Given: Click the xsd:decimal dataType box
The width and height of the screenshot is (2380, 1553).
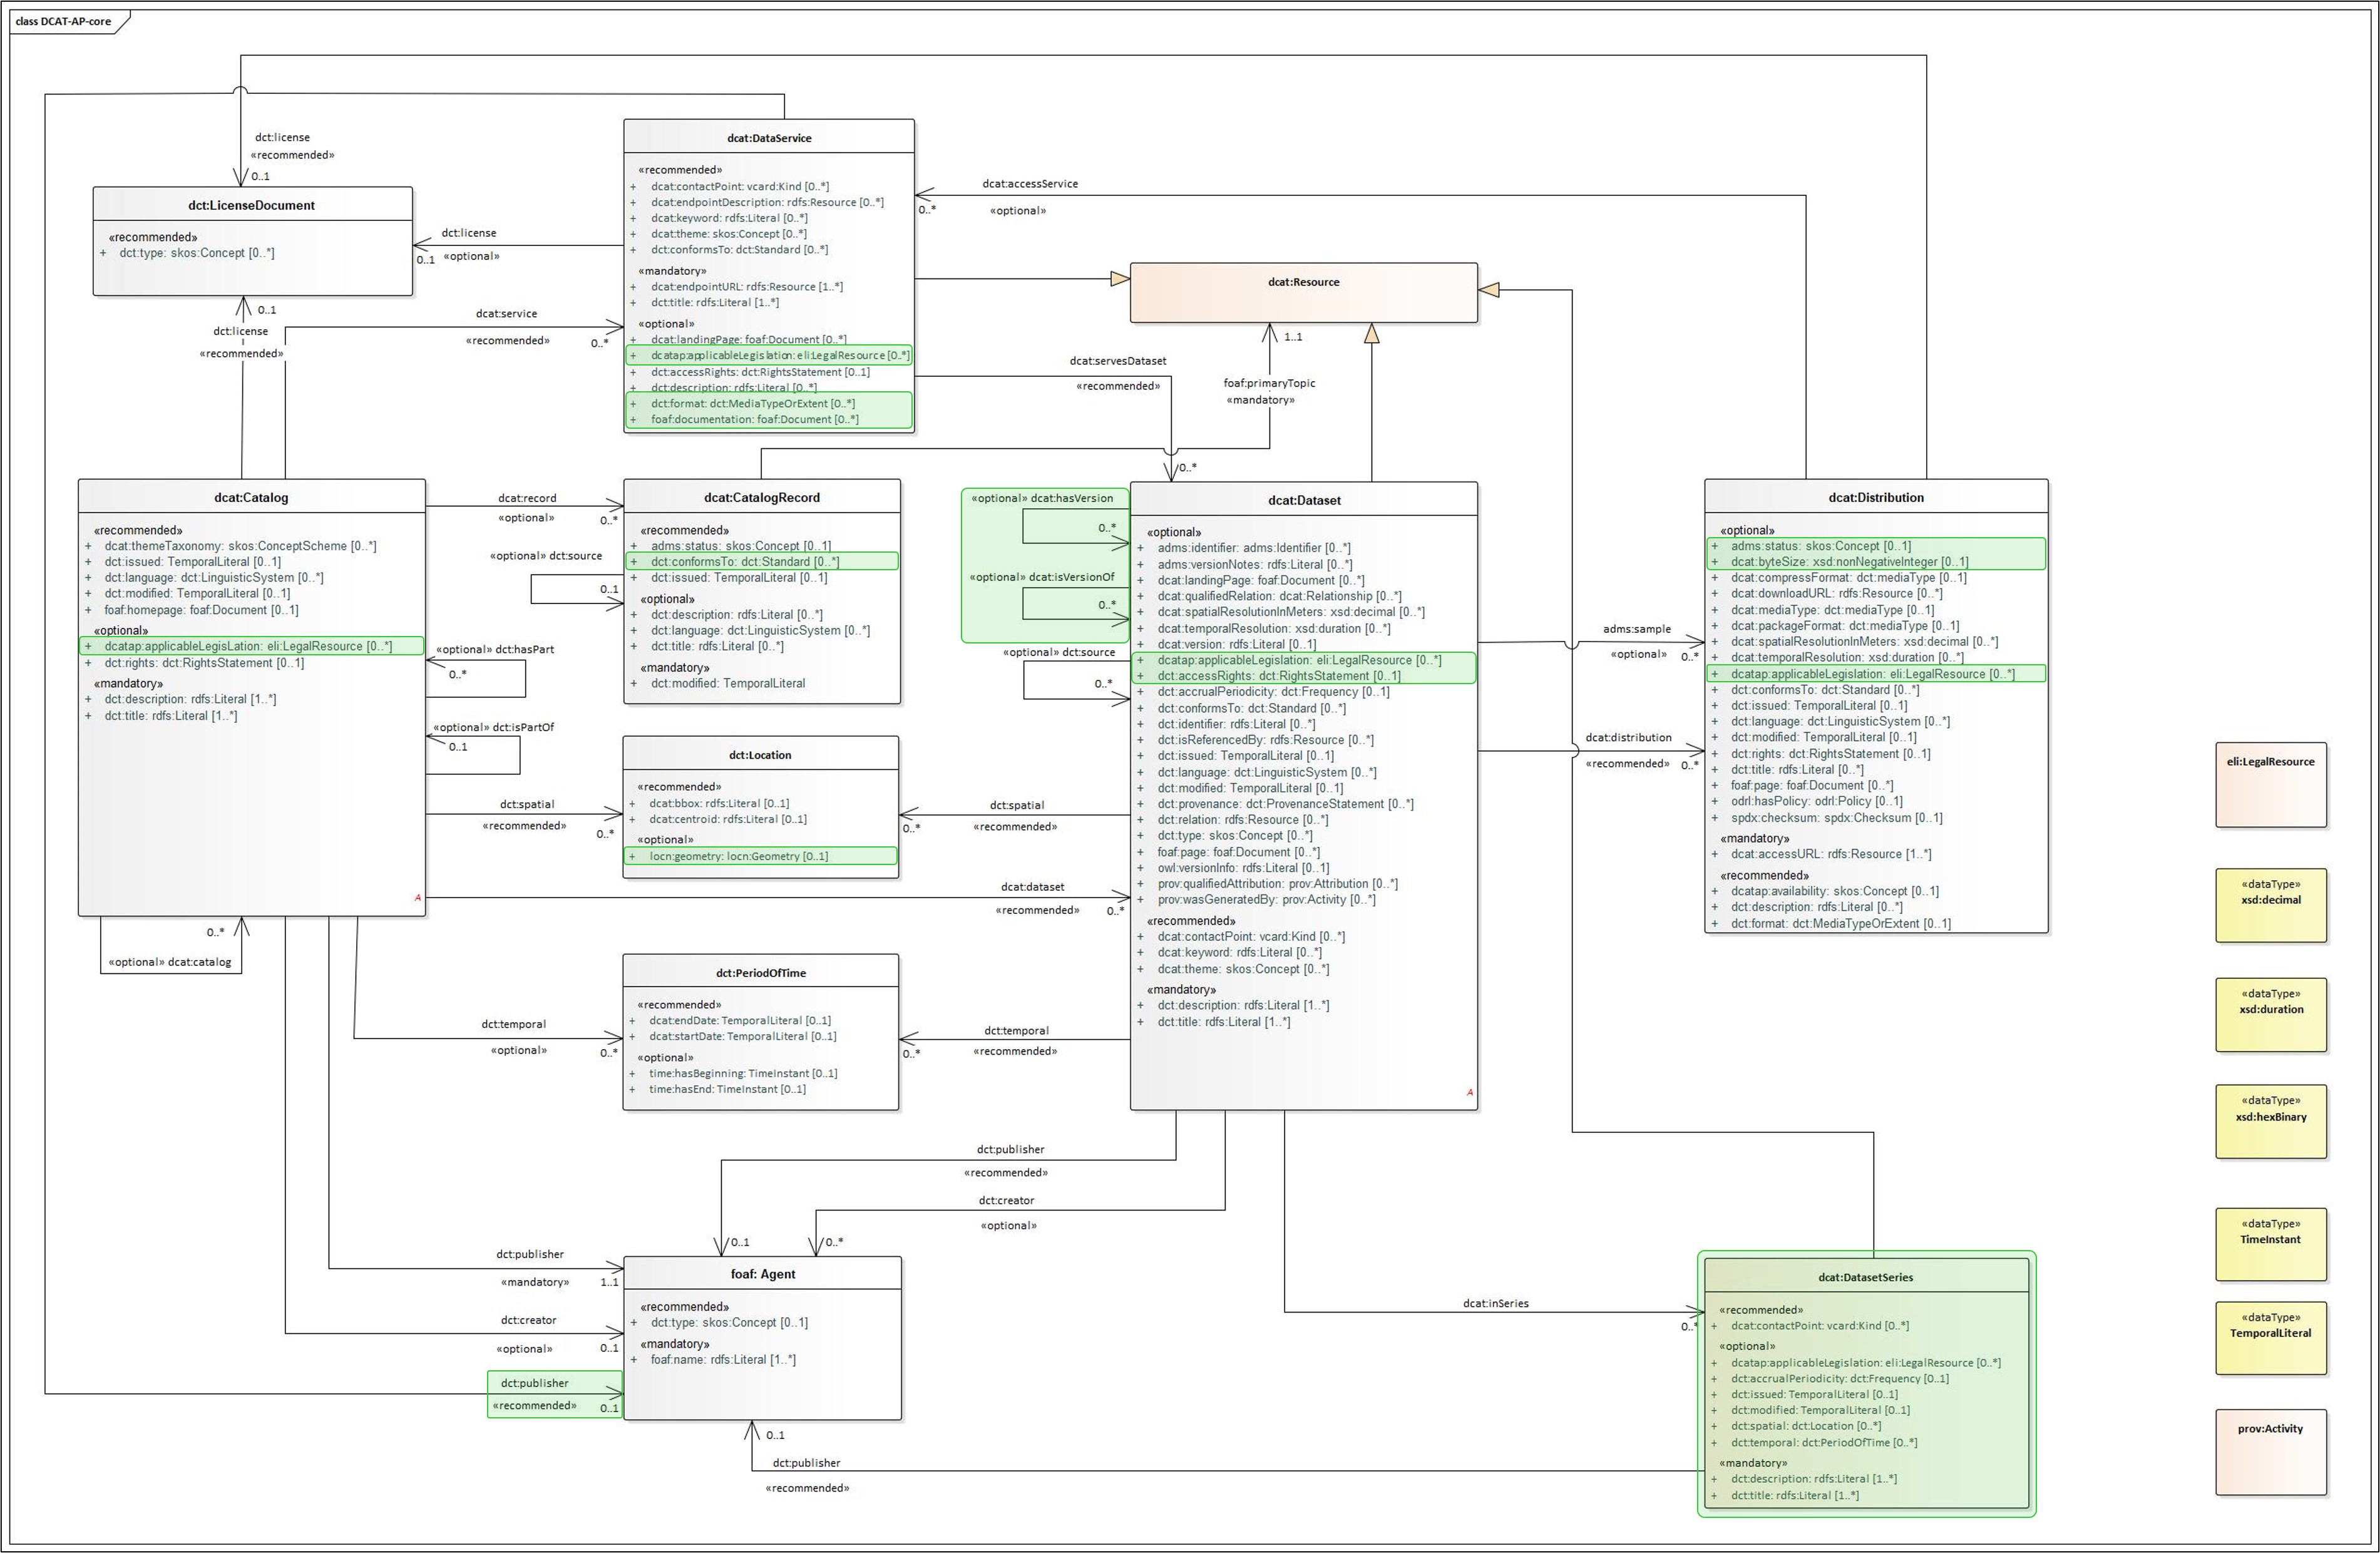Looking at the screenshot, I should [x=2271, y=905].
